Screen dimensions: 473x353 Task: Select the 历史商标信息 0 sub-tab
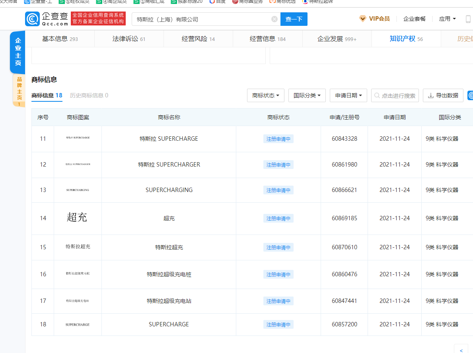coord(89,95)
